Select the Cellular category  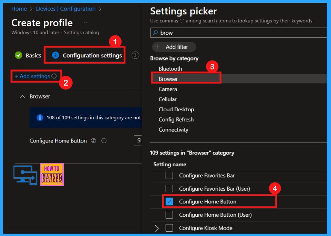point(168,99)
